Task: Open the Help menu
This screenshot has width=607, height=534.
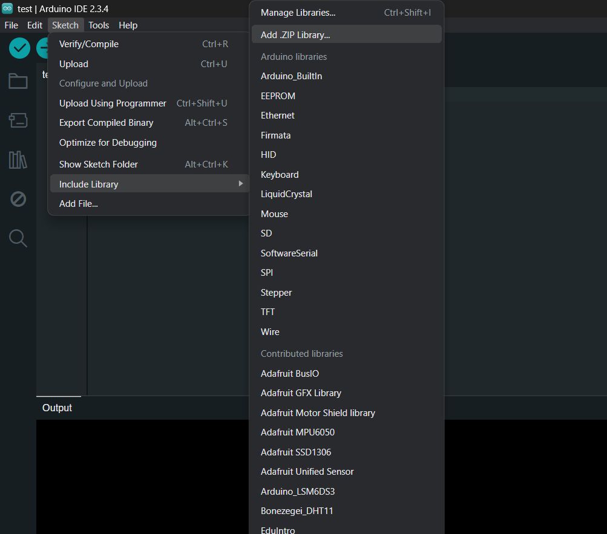Action: click(128, 25)
